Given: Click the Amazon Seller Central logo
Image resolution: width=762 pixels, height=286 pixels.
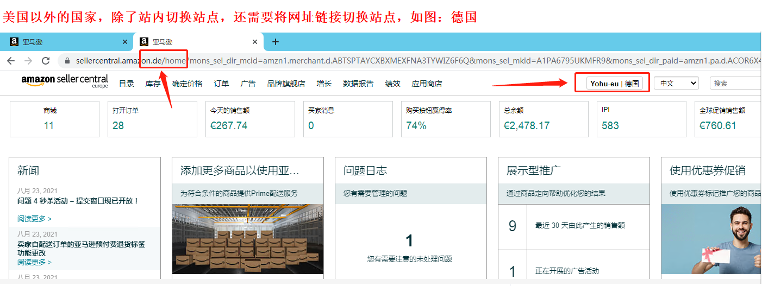Looking at the screenshot, I should click(x=65, y=81).
